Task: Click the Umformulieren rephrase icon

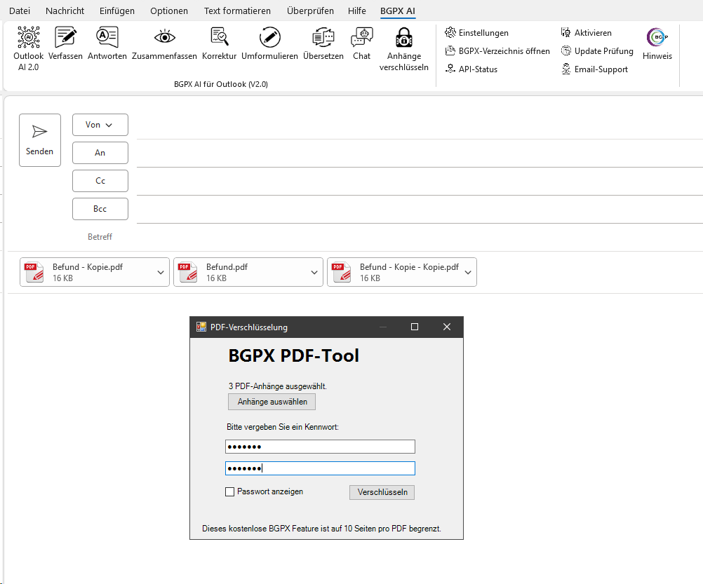Action: pyautogui.click(x=269, y=38)
